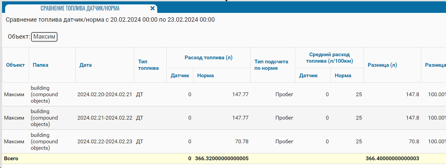This screenshot has width=446, height=168.
Task: Select the 2024.02.20-2024.02.21 date row
Action: pos(104,94)
